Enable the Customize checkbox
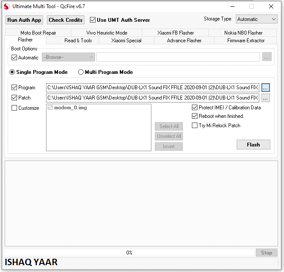284x272 pixels. tap(14, 108)
